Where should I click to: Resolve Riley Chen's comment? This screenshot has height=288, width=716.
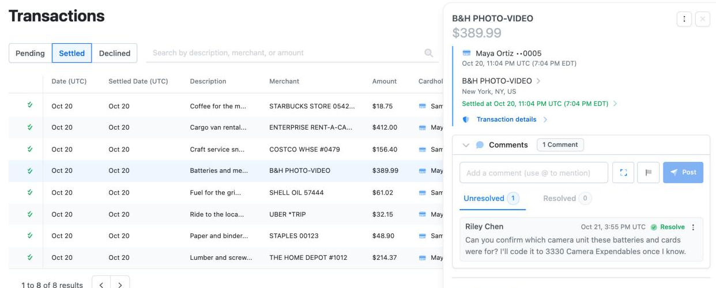point(668,227)
